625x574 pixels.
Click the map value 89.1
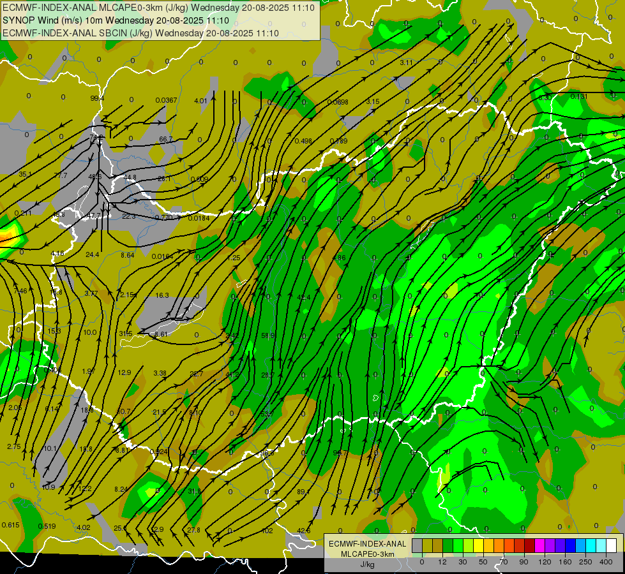click(303, 492)
